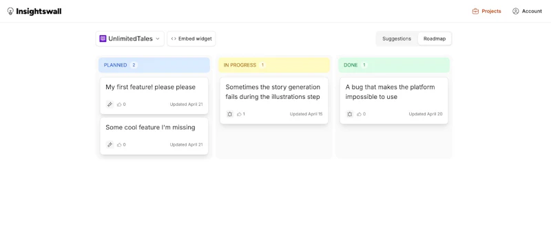Click 'Updated April 21' on 'My first feature' card
Viewport: 551px width, 248px height.
(186, 104)
